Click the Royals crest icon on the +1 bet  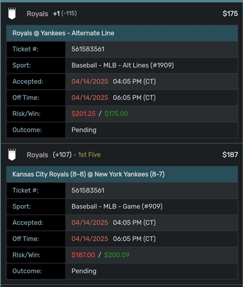pyautogui.click(x=12, y=14)
